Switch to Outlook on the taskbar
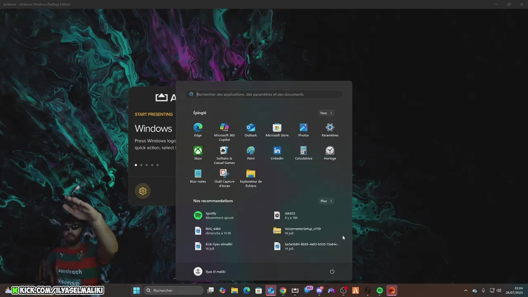Viewport: 528px width, 297px height. point(271,290)
